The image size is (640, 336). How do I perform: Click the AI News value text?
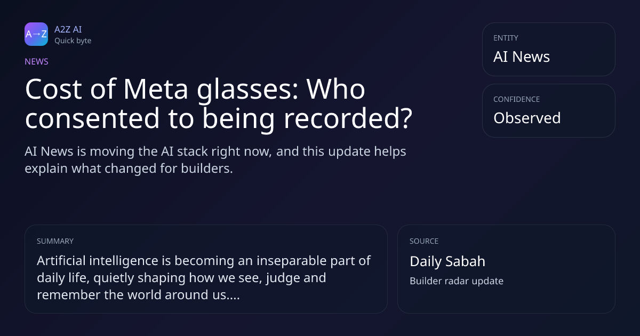[x=522, y=57]
